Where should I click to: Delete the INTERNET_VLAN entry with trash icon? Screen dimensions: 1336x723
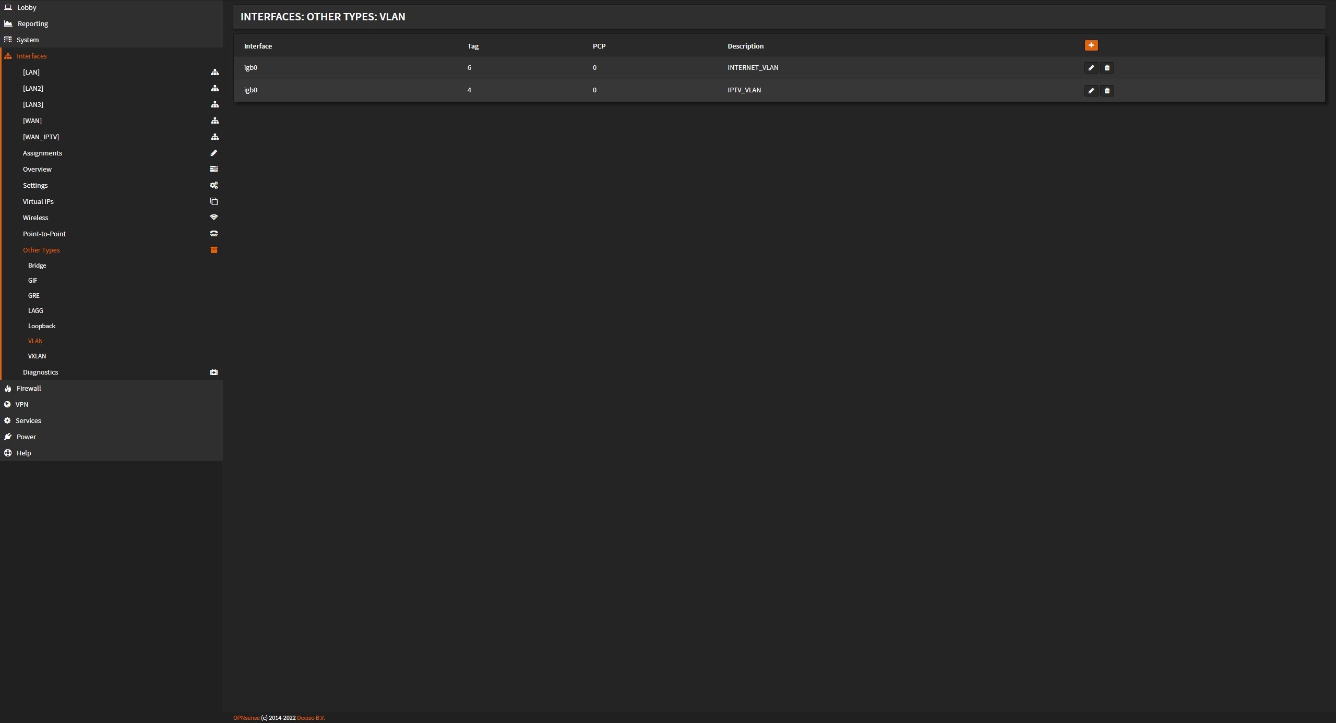(1107, 68)
